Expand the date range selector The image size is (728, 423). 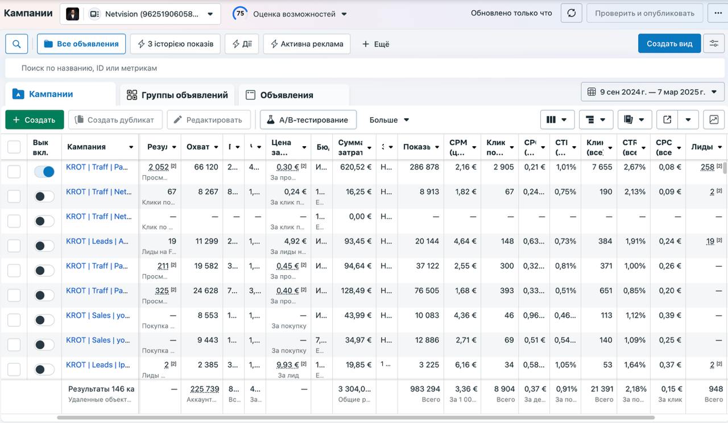(x=652, y=92)
